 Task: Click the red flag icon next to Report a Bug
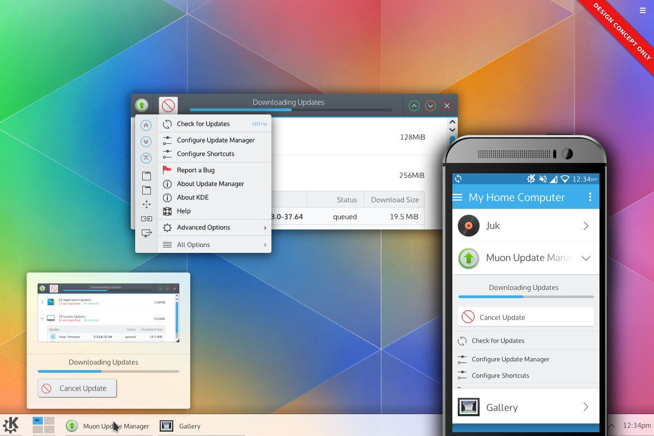pos(167,170)
